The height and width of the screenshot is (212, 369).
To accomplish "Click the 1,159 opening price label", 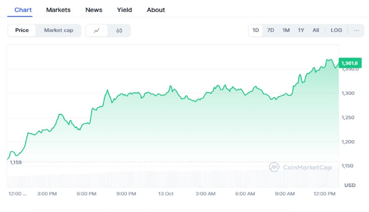I will click(x=16, y=162).
